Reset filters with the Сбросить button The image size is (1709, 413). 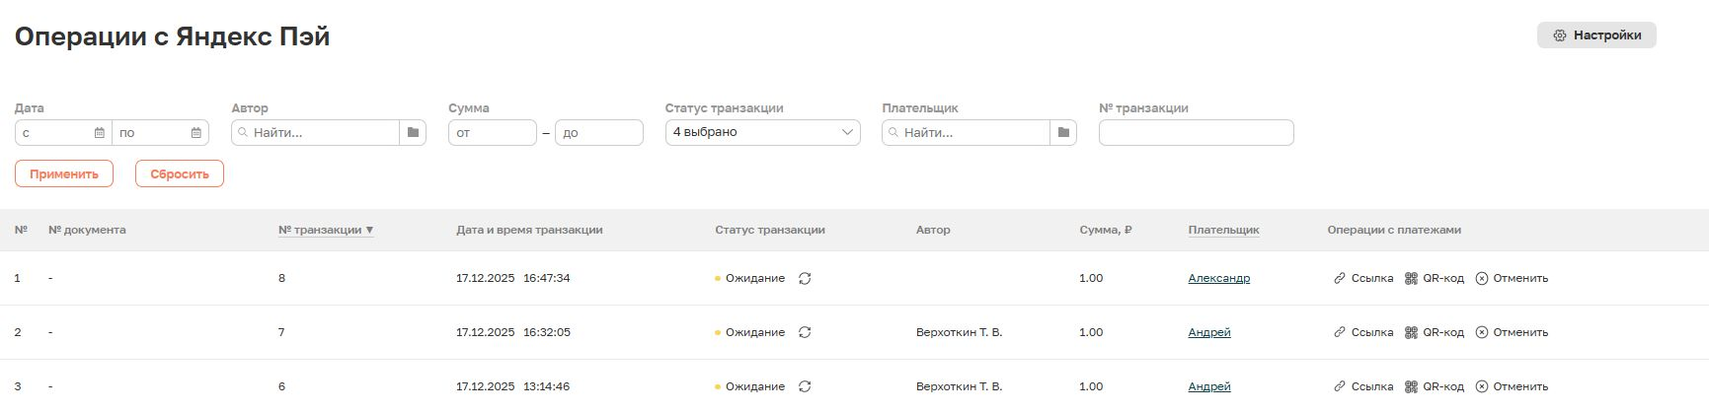pos(180,174)
